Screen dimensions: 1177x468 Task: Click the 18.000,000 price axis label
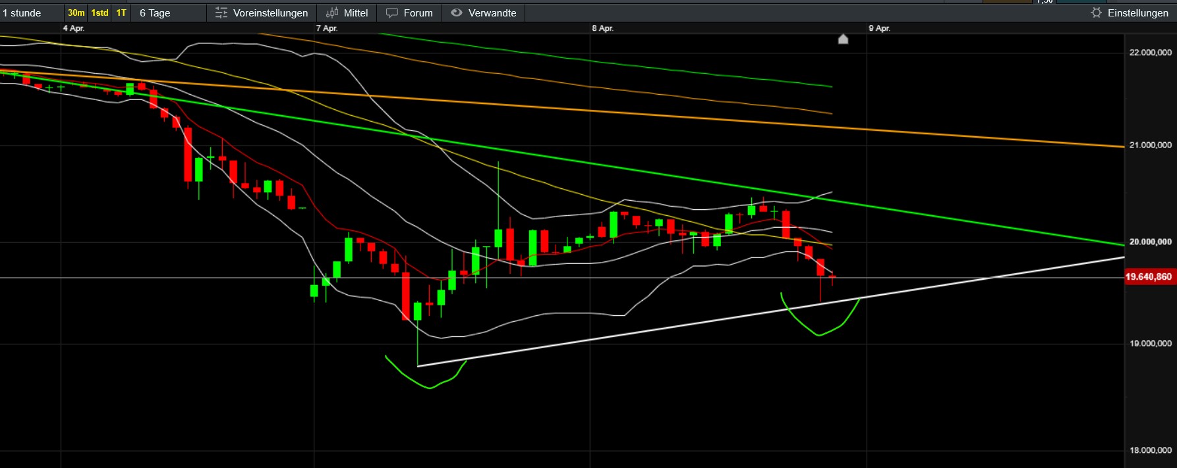click(x=1151, y=450)
